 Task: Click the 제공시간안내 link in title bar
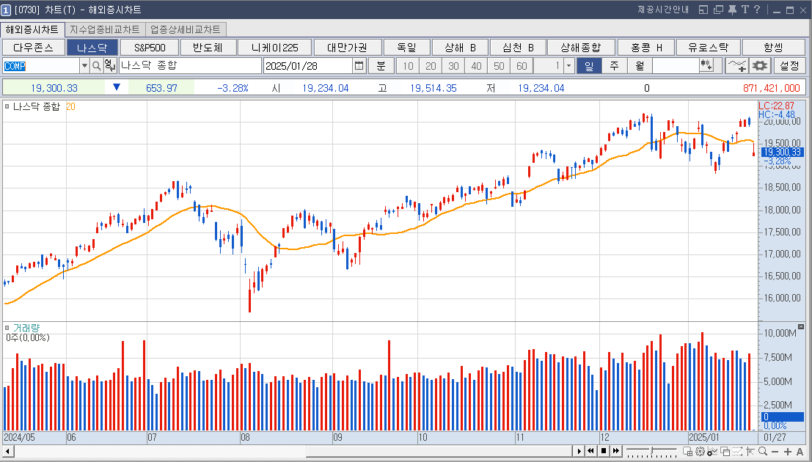[663, 10]
